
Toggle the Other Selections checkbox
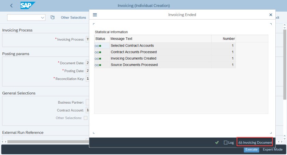86,118
